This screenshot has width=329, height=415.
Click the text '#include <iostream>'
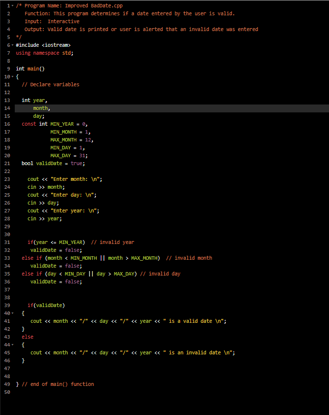coord(43,45)
